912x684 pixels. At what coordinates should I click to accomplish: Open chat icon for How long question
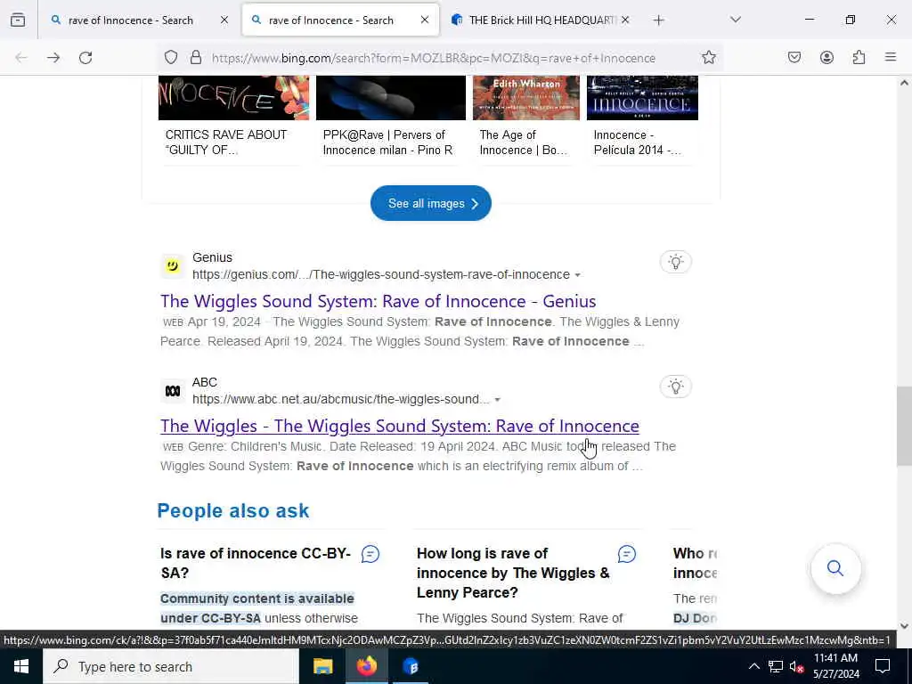coord(626,554)
